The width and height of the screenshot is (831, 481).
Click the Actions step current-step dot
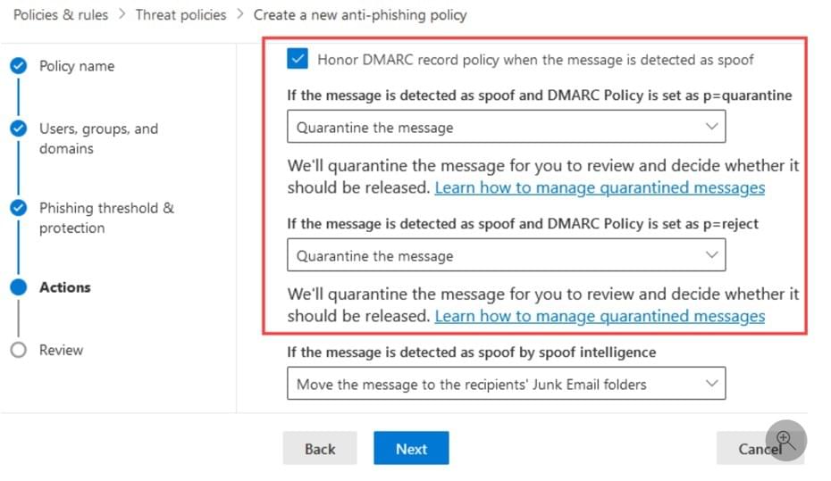[x=18, y=287]
